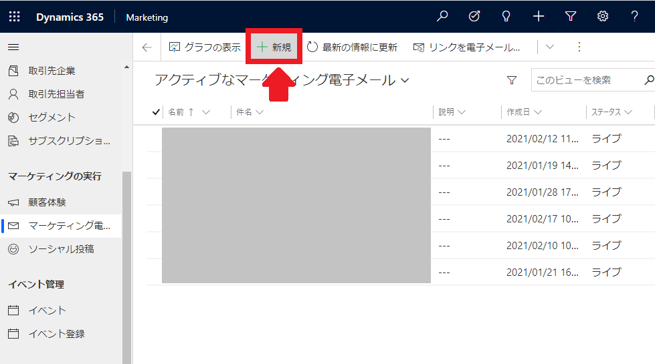Click 最新の情報に更新 refresh button

pos(352,47)
